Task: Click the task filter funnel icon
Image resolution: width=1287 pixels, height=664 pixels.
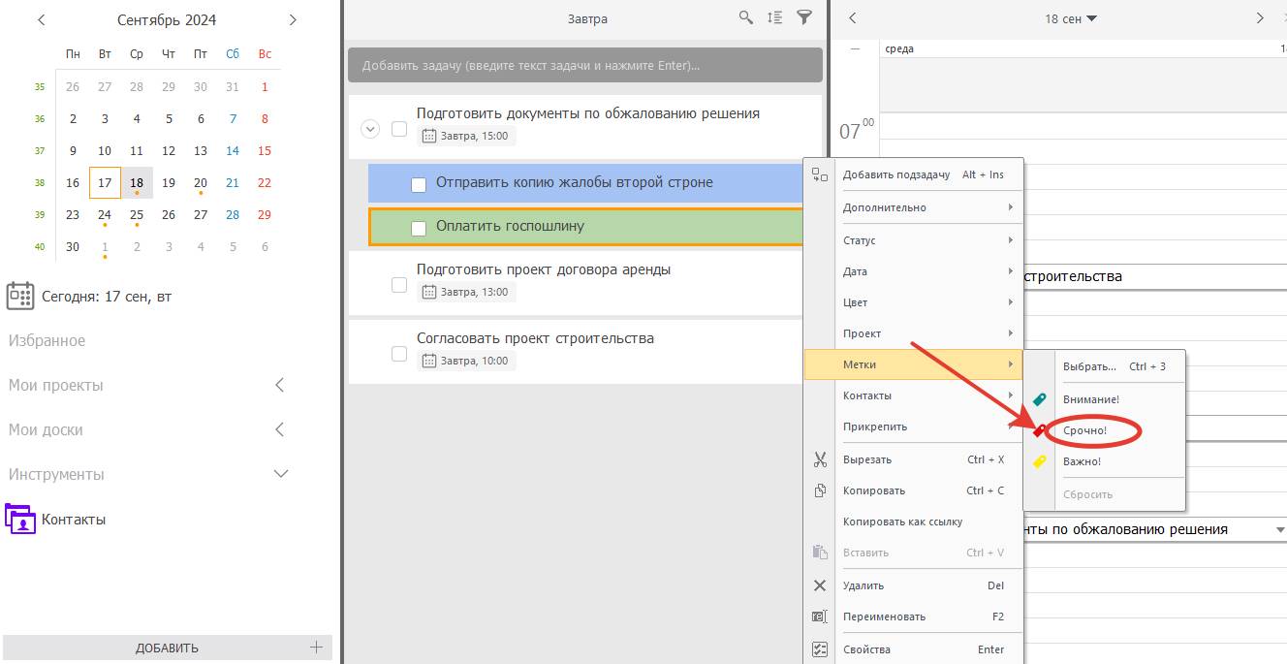Action: click(803, 17)
